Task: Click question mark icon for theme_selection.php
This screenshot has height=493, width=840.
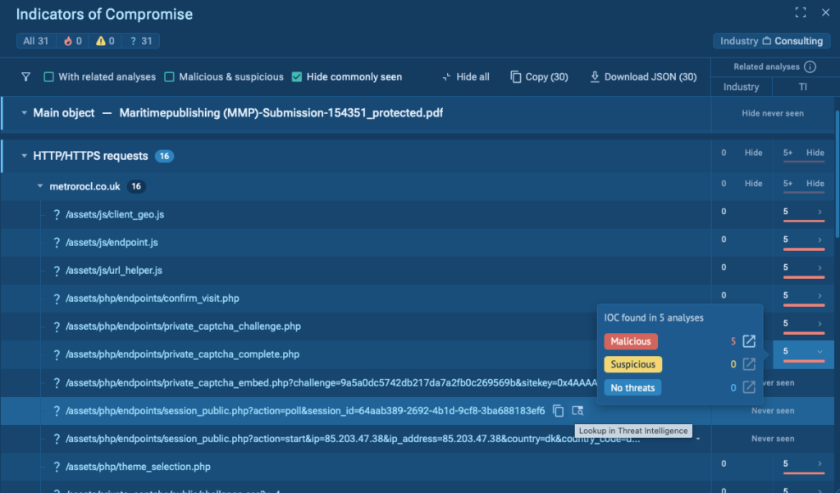Action: [x=57, y=467]
